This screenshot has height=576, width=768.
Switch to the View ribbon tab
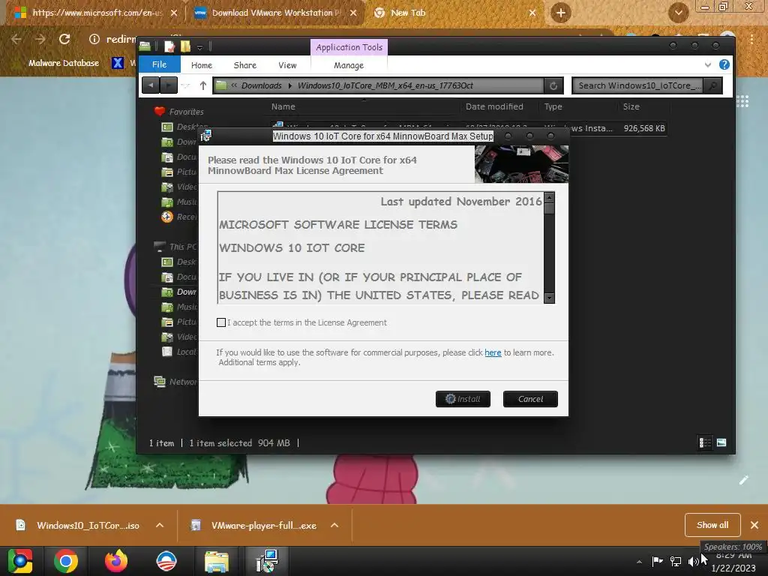(x=287, y=65)
